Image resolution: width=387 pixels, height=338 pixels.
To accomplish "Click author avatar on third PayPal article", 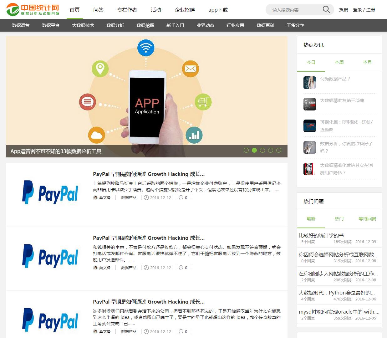I will coord(95,331).
